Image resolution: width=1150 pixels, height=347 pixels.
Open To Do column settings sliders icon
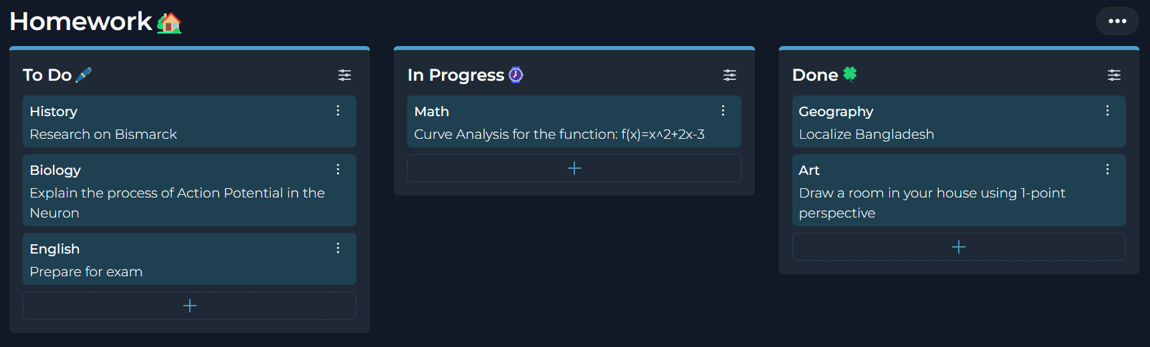click(344, 75)
